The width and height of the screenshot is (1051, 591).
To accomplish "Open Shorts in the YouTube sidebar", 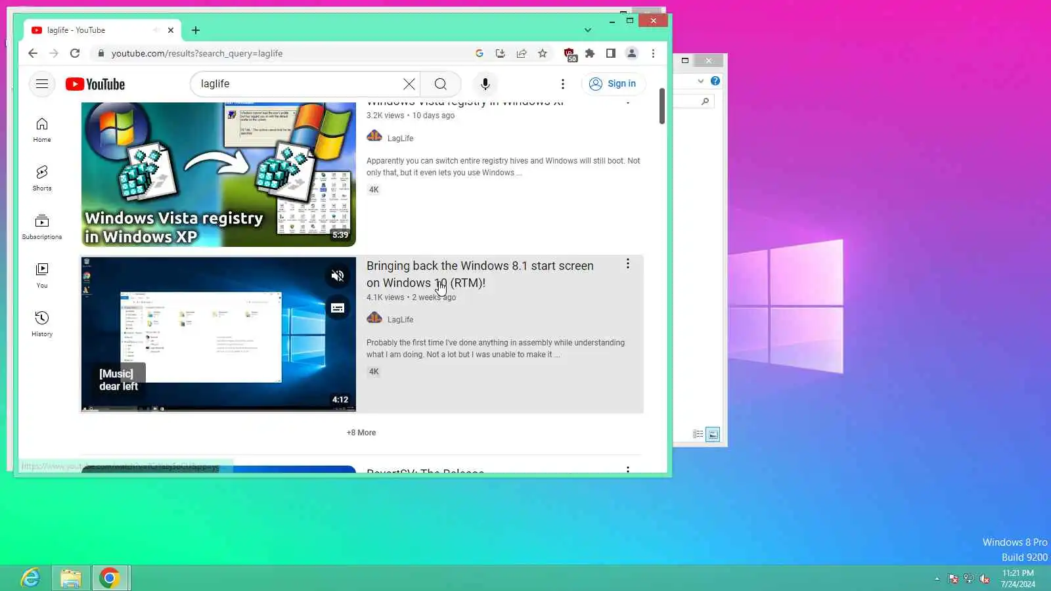I will click(x=42, y=178).
